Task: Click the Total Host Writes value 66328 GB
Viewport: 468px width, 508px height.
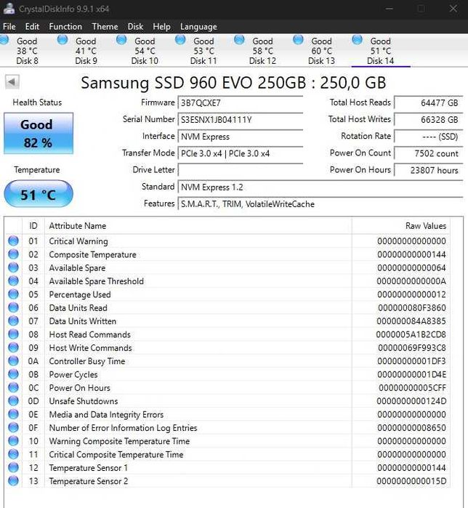Action: click(429, 120)
